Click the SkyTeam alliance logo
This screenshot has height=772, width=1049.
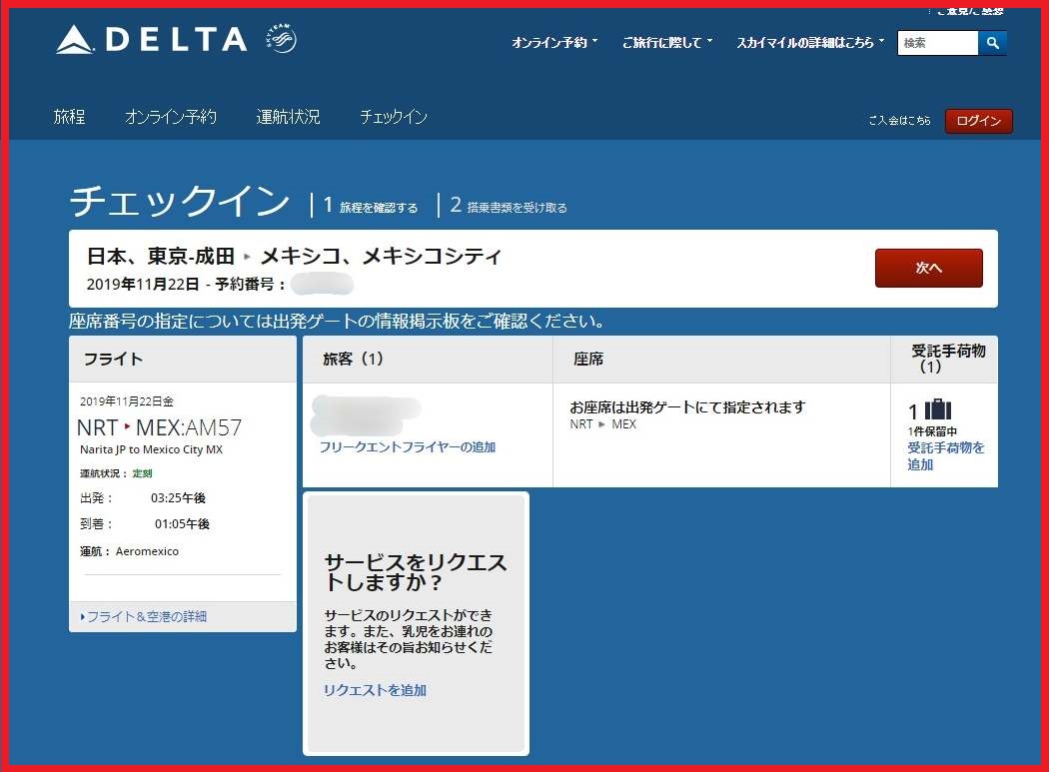281,40
